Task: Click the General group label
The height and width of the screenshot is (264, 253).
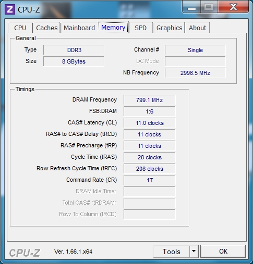Action: point(26,38)
